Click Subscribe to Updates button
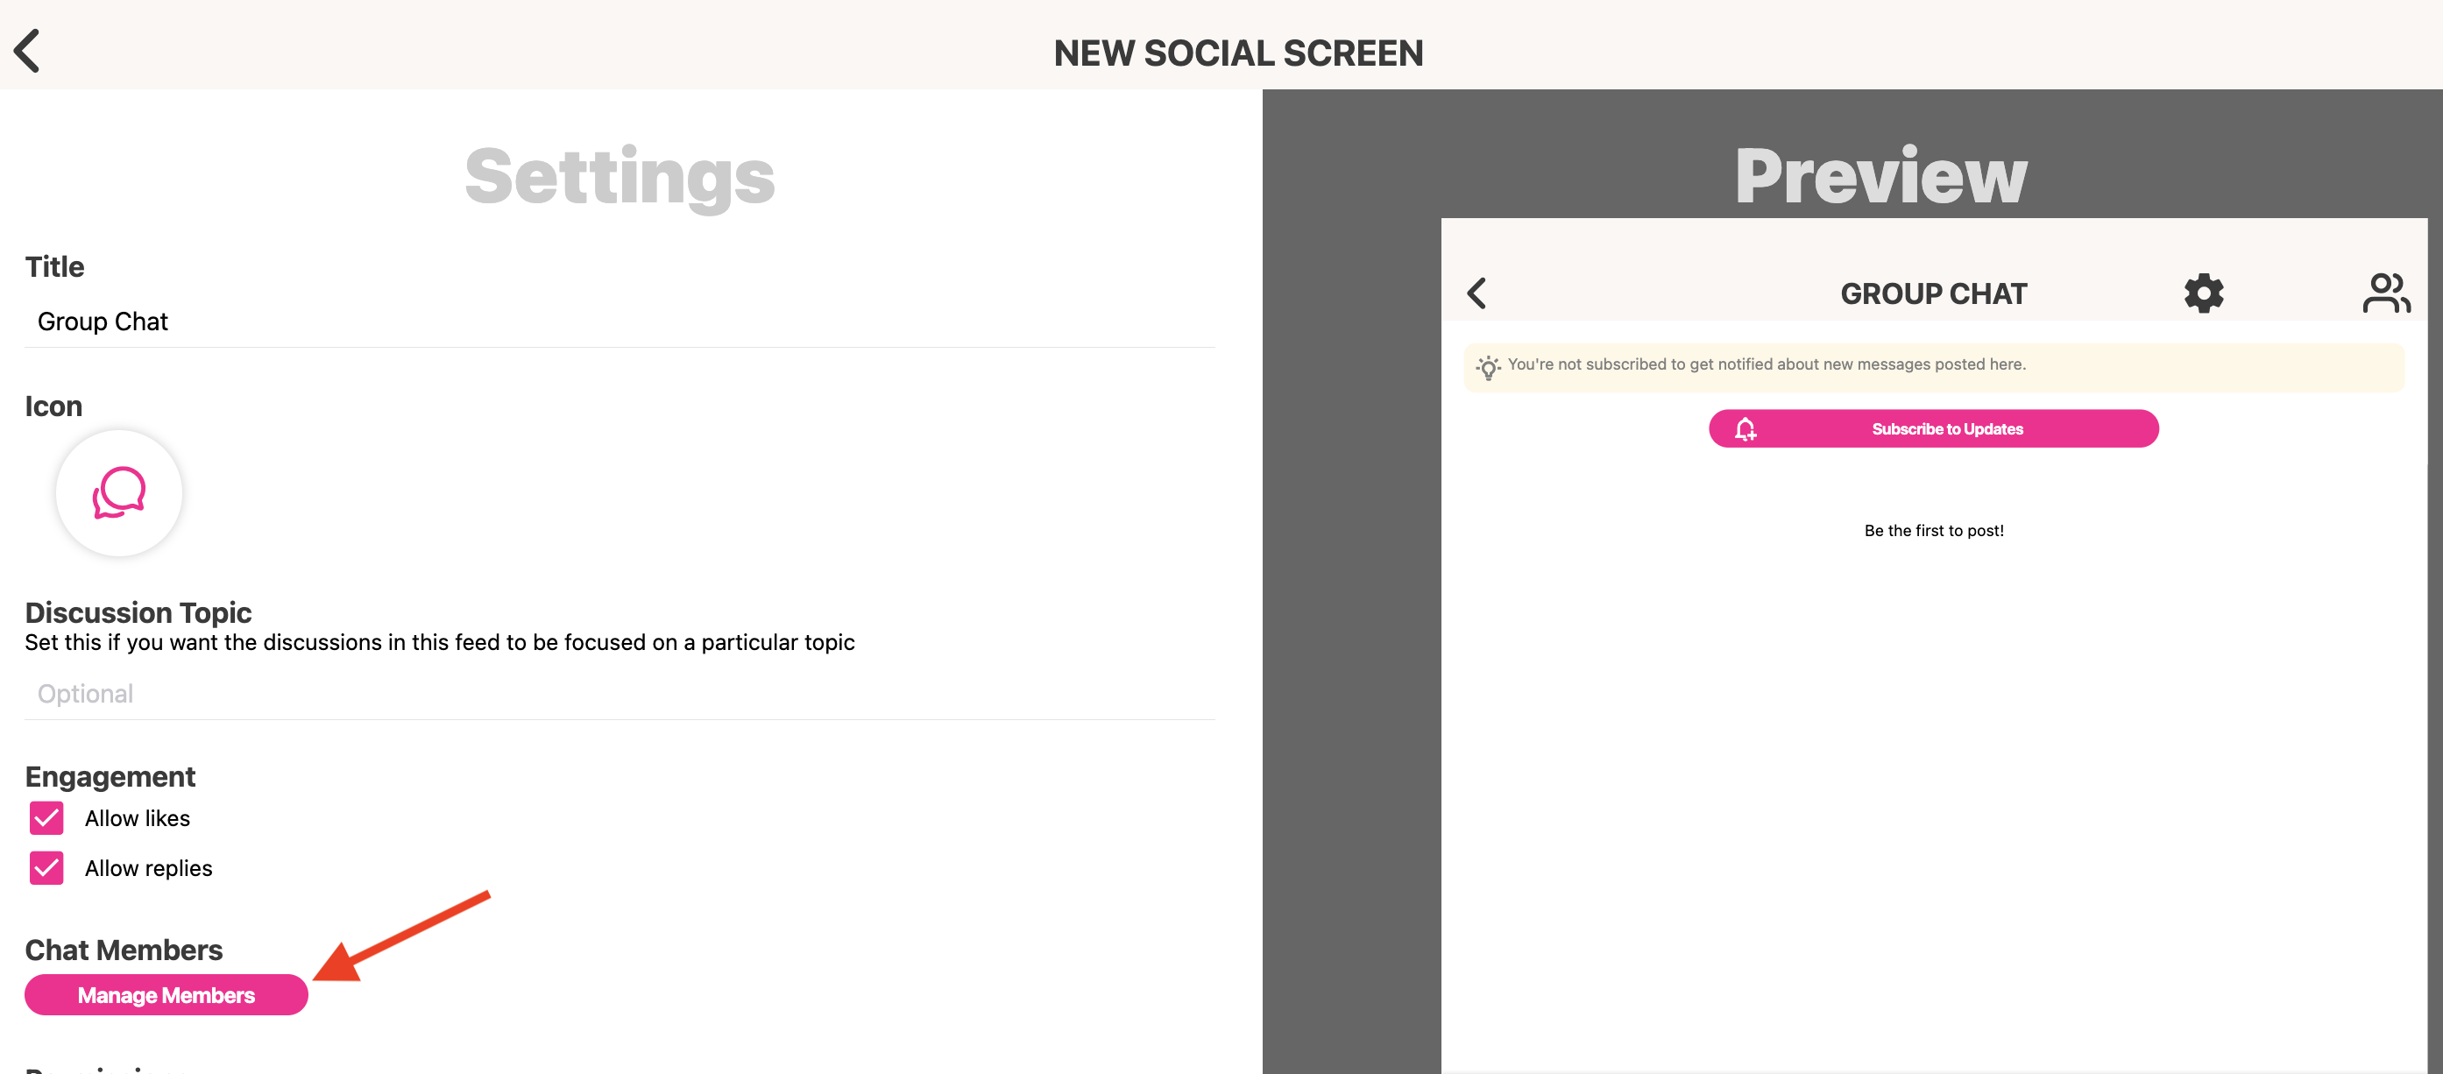Image resolution: width=2443 pixels, height=1074 pixels. click(x=1946, y=429)
